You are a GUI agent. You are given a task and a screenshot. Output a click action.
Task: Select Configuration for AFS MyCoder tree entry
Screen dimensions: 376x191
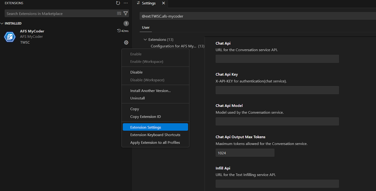coord(177,46)
